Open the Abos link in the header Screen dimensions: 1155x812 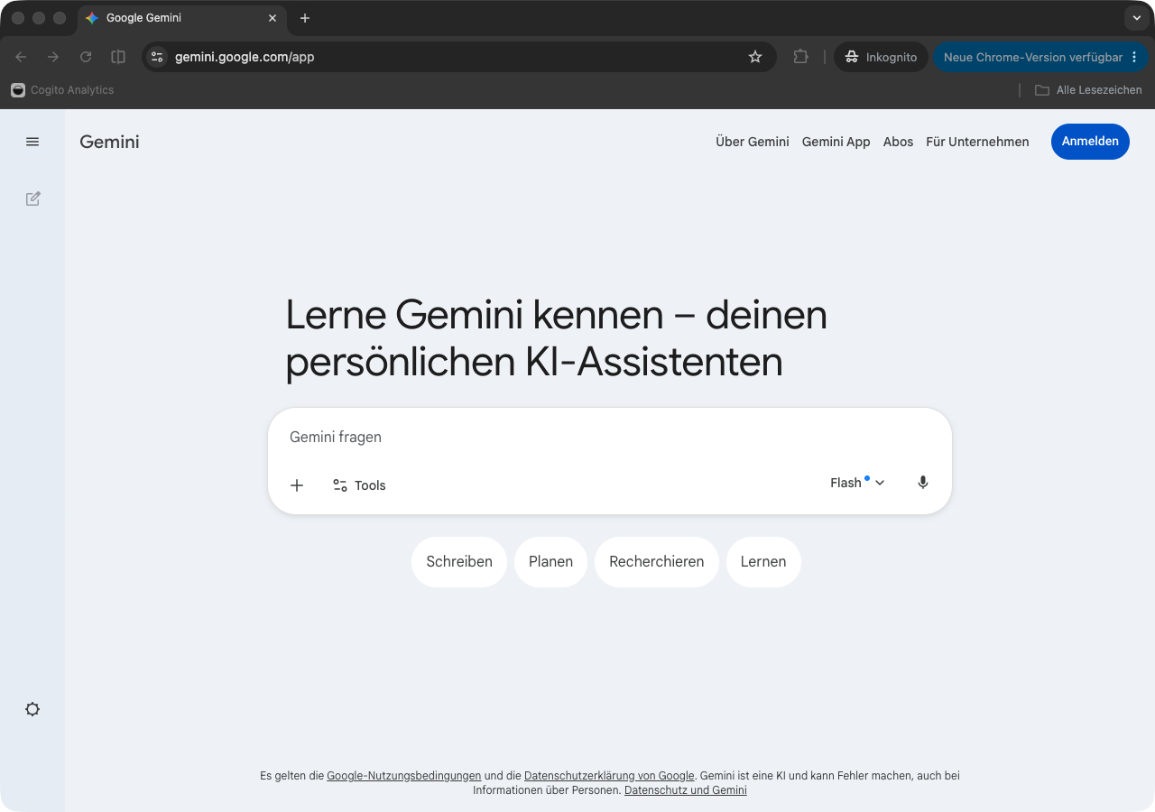click(x=898, y=142)
